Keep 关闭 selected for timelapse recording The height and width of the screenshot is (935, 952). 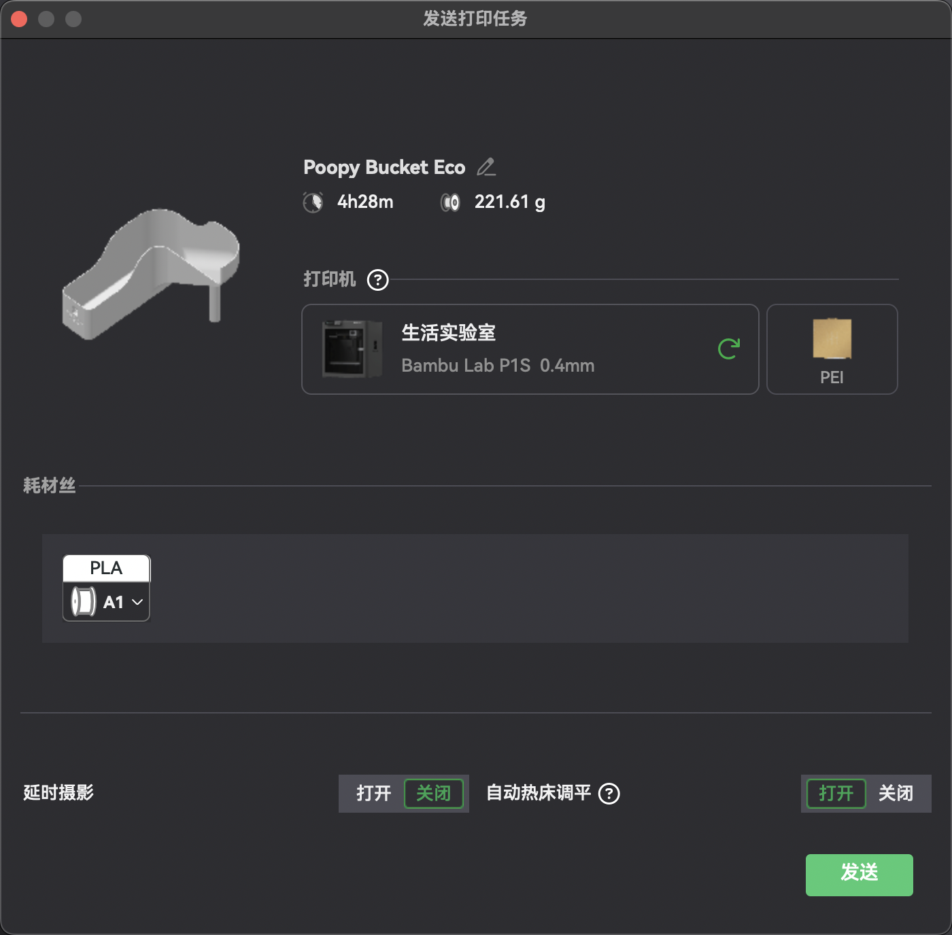[435, 793]
